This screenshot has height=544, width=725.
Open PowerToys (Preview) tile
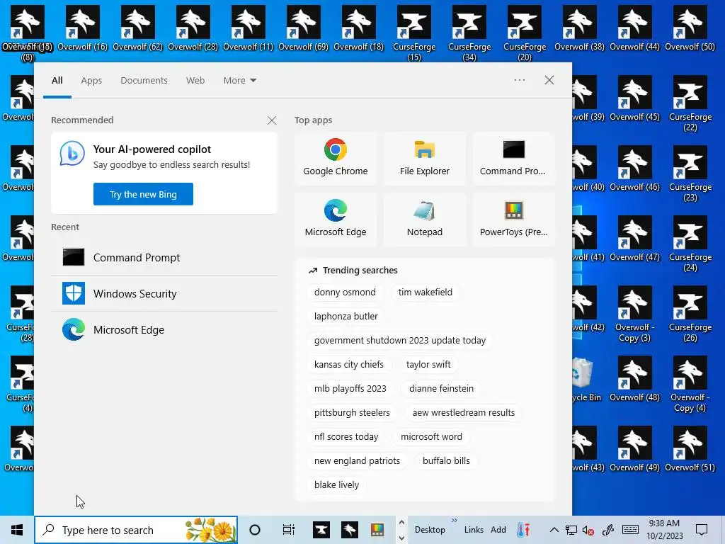point(513,220)
